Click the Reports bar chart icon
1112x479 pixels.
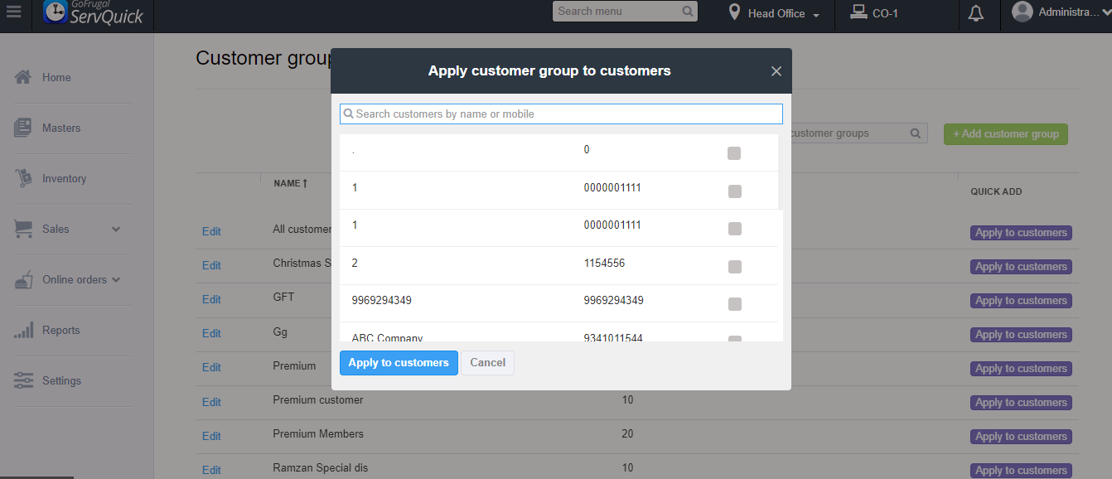point(23,330)
